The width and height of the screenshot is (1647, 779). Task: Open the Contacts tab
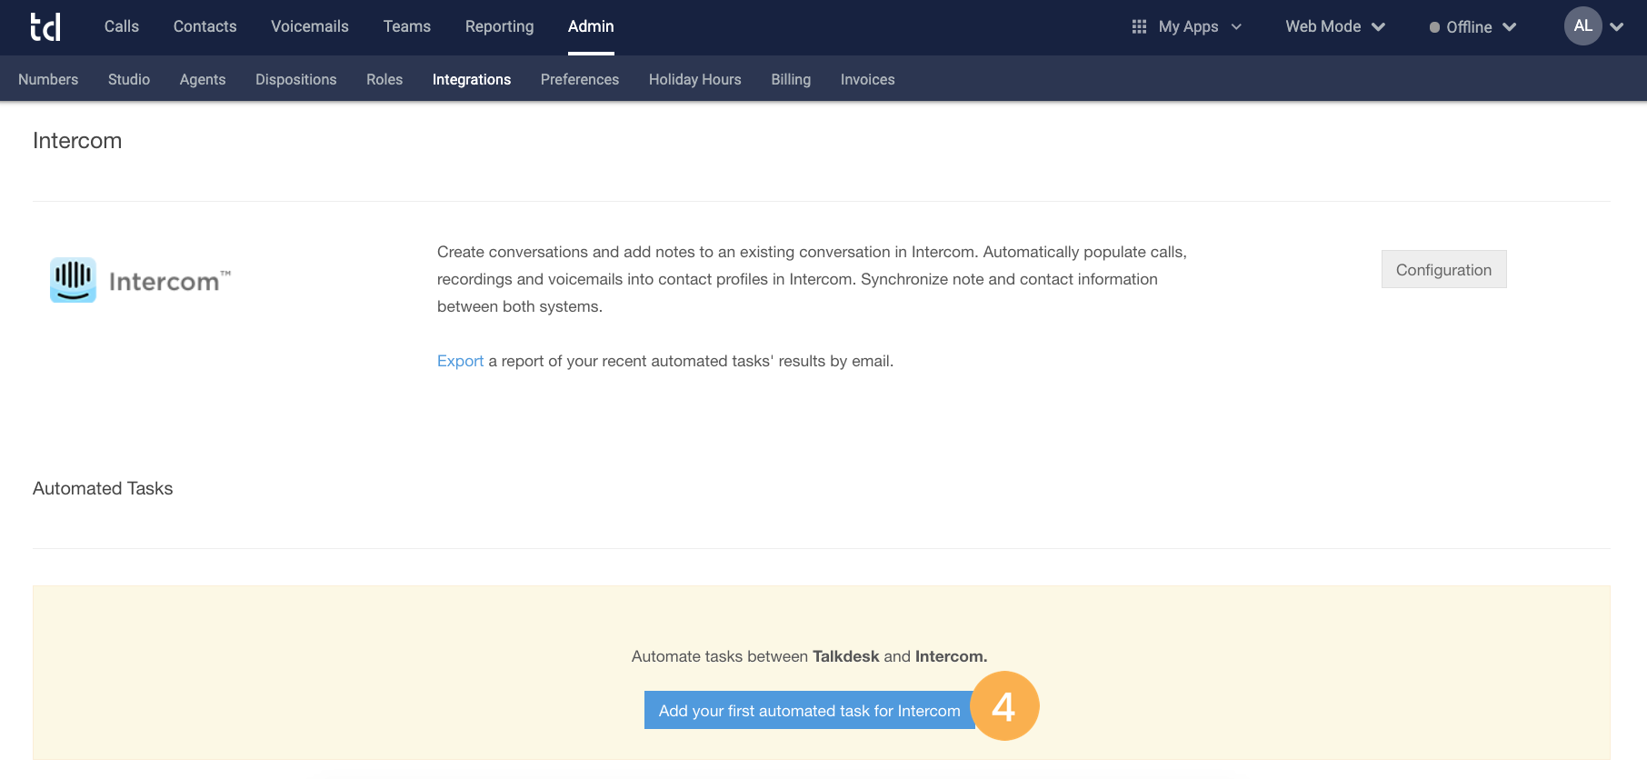click(205, 26)
